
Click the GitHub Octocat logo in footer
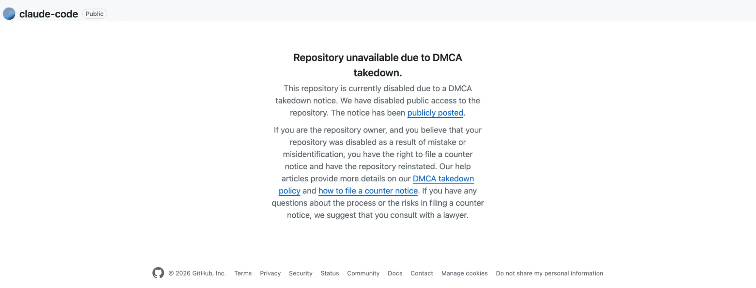pyautogui.click(x=158, y=273)
